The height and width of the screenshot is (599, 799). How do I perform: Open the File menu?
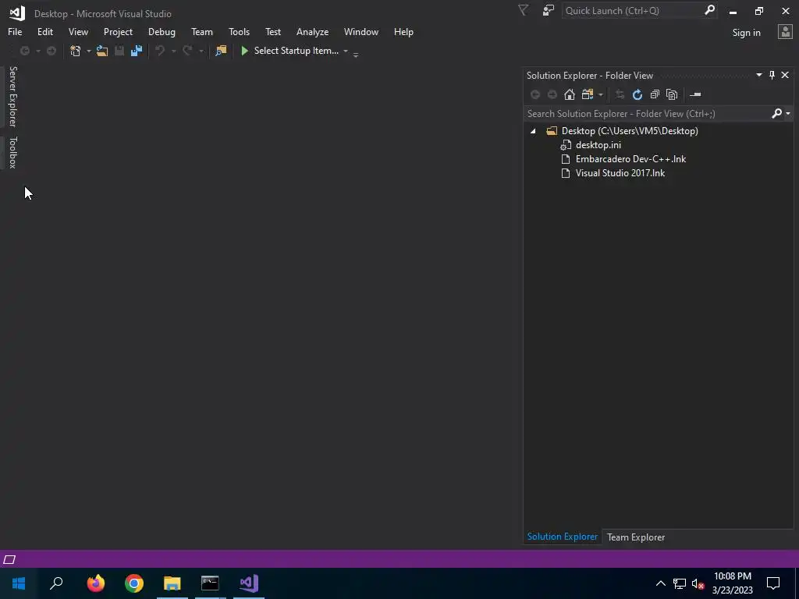tap(15, 31)
